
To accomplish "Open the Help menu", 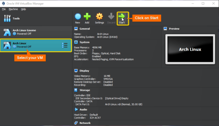I will pyautogui.click(x=23, y=9).
